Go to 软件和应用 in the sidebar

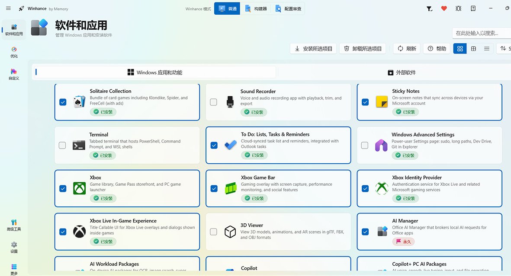click(x=14, y=30)
